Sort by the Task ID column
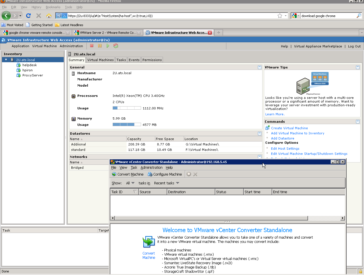 [x=124, y=192]
